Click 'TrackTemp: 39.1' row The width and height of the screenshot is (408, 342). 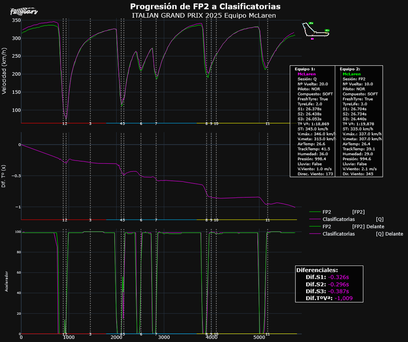(x=359, y=149)
